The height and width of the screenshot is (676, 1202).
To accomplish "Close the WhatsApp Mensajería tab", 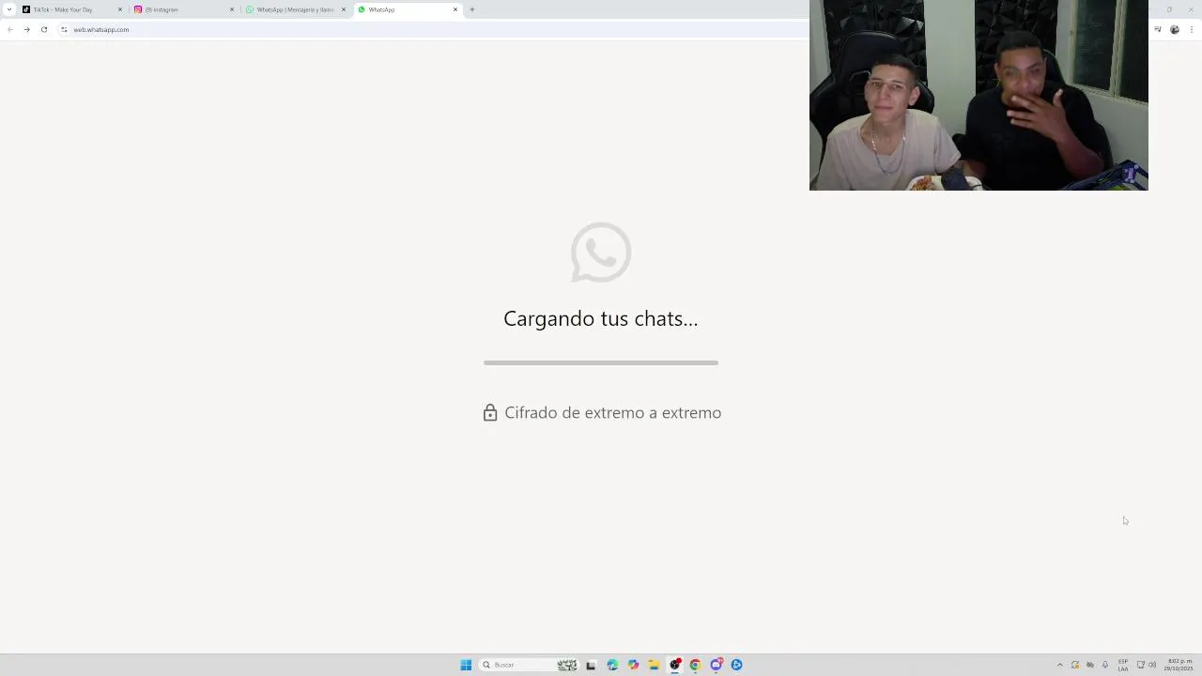I will click(x=344, y=9).
